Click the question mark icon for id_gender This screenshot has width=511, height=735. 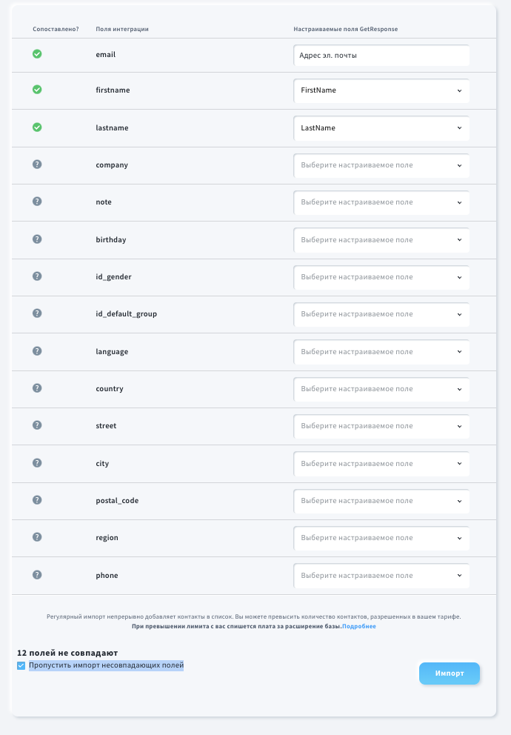tap(37, 276)
